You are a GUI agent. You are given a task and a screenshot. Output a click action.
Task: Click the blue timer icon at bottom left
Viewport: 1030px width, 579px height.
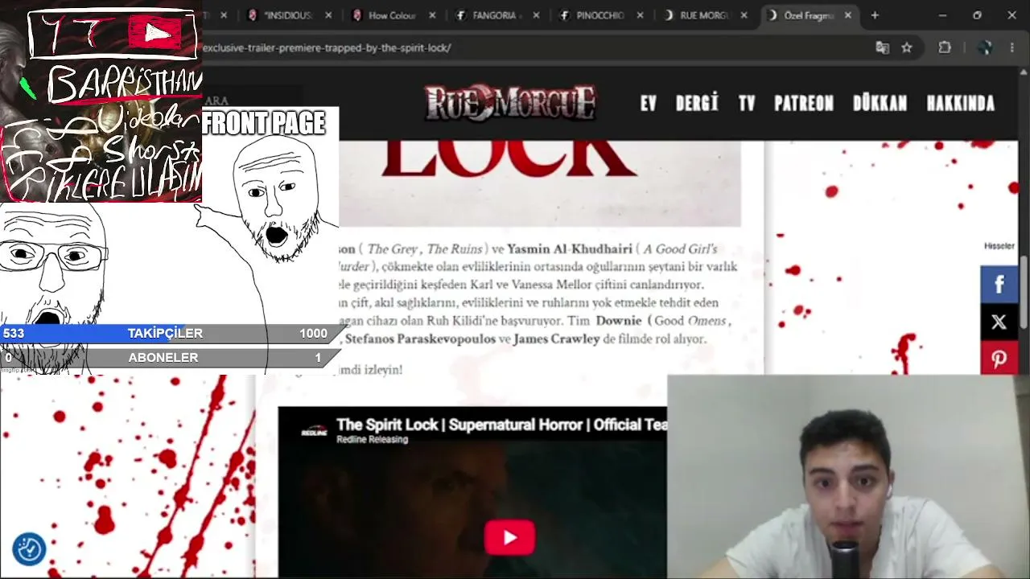tap(29, 549)
